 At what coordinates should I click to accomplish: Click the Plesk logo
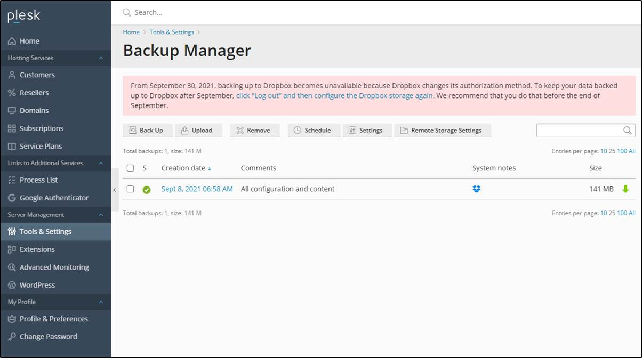[24, 16]
